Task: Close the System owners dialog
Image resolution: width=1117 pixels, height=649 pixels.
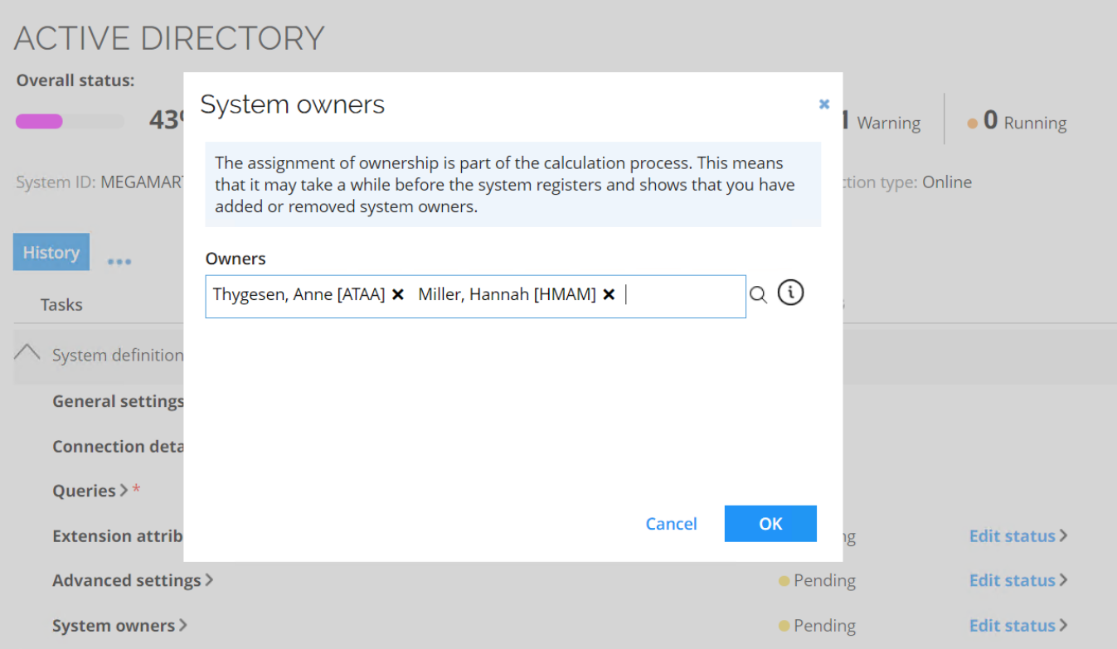Action: point(823,104)
